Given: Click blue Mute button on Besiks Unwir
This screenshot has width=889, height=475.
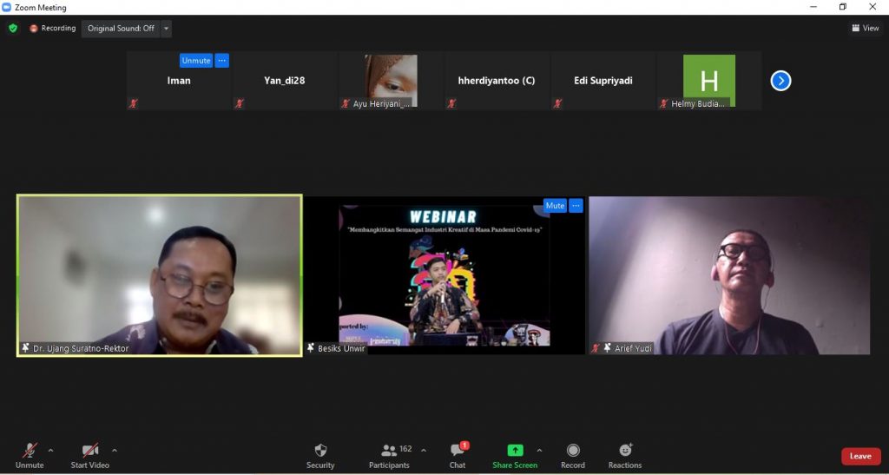Looking at the screenshot, I should (x=555, y=206).
